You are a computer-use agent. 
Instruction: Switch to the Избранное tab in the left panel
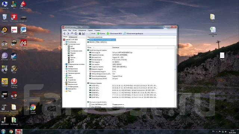tap(73, 37)
